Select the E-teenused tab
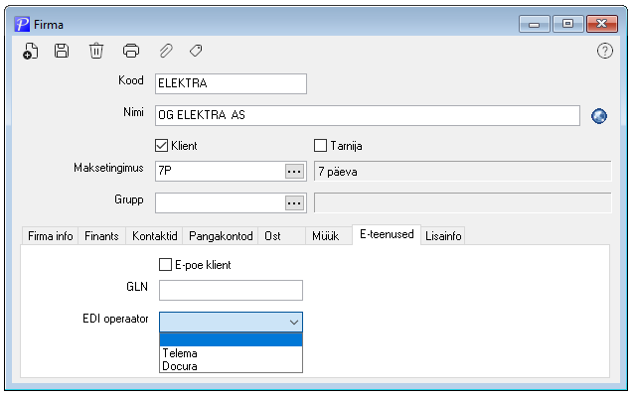The image size is (632, 395). (x=387, y=234)
